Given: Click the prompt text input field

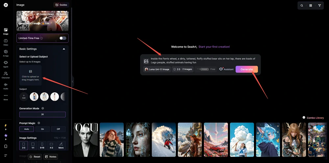Looking at the screenshot, I should point(203,60).
